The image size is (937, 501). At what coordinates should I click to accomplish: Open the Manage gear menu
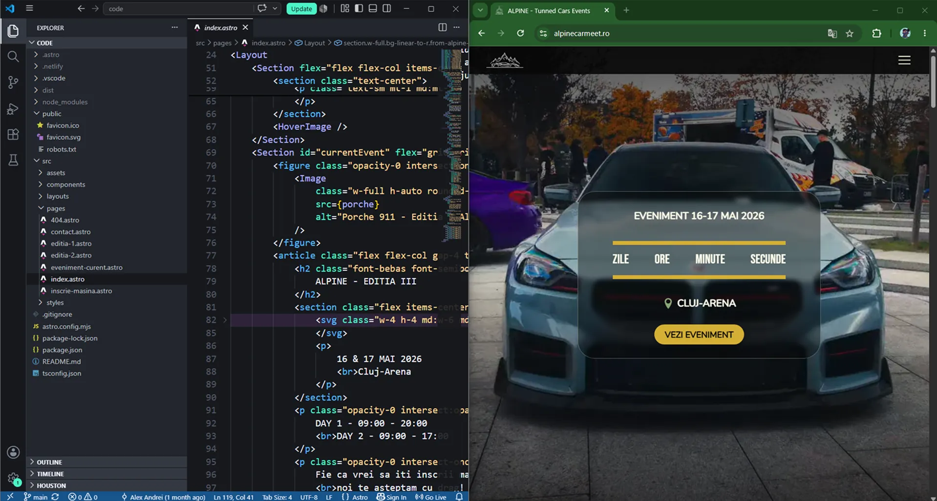click(x=13, y=478)
